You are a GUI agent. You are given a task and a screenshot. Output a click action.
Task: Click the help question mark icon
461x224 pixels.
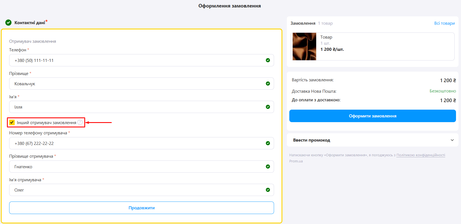80,122
